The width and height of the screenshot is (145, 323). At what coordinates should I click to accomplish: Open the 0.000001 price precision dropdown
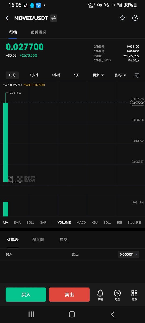[x=129, y=254]
